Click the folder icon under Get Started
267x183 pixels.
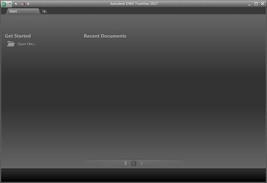[11, 44]
